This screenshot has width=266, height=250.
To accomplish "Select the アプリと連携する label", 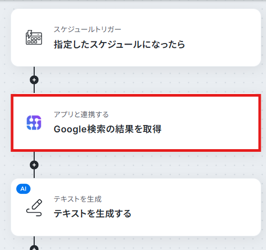I will point(81,114).
